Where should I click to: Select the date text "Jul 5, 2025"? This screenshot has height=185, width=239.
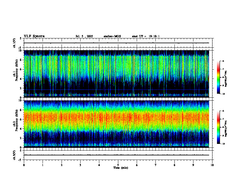[84, 36]
